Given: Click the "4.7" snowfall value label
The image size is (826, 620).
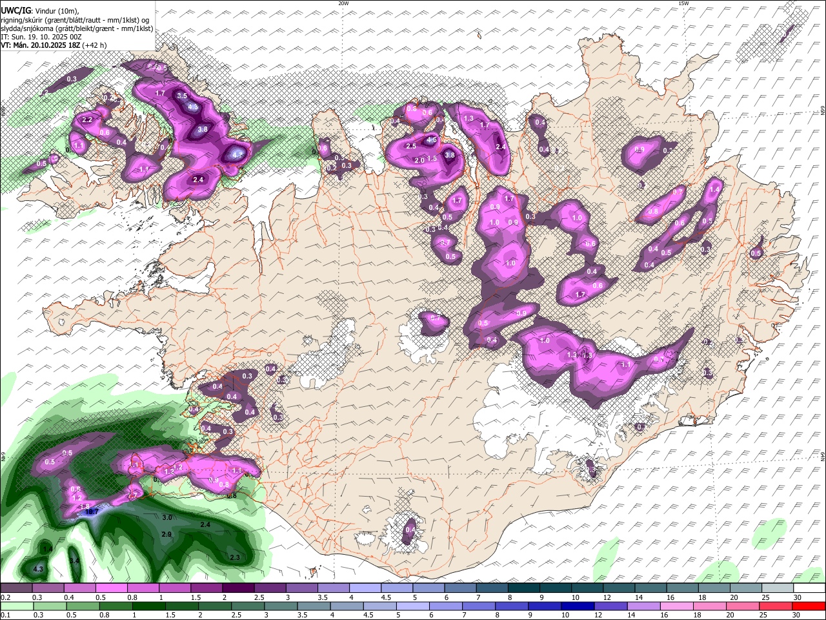Looking at the screenshot, I should 237,155.
